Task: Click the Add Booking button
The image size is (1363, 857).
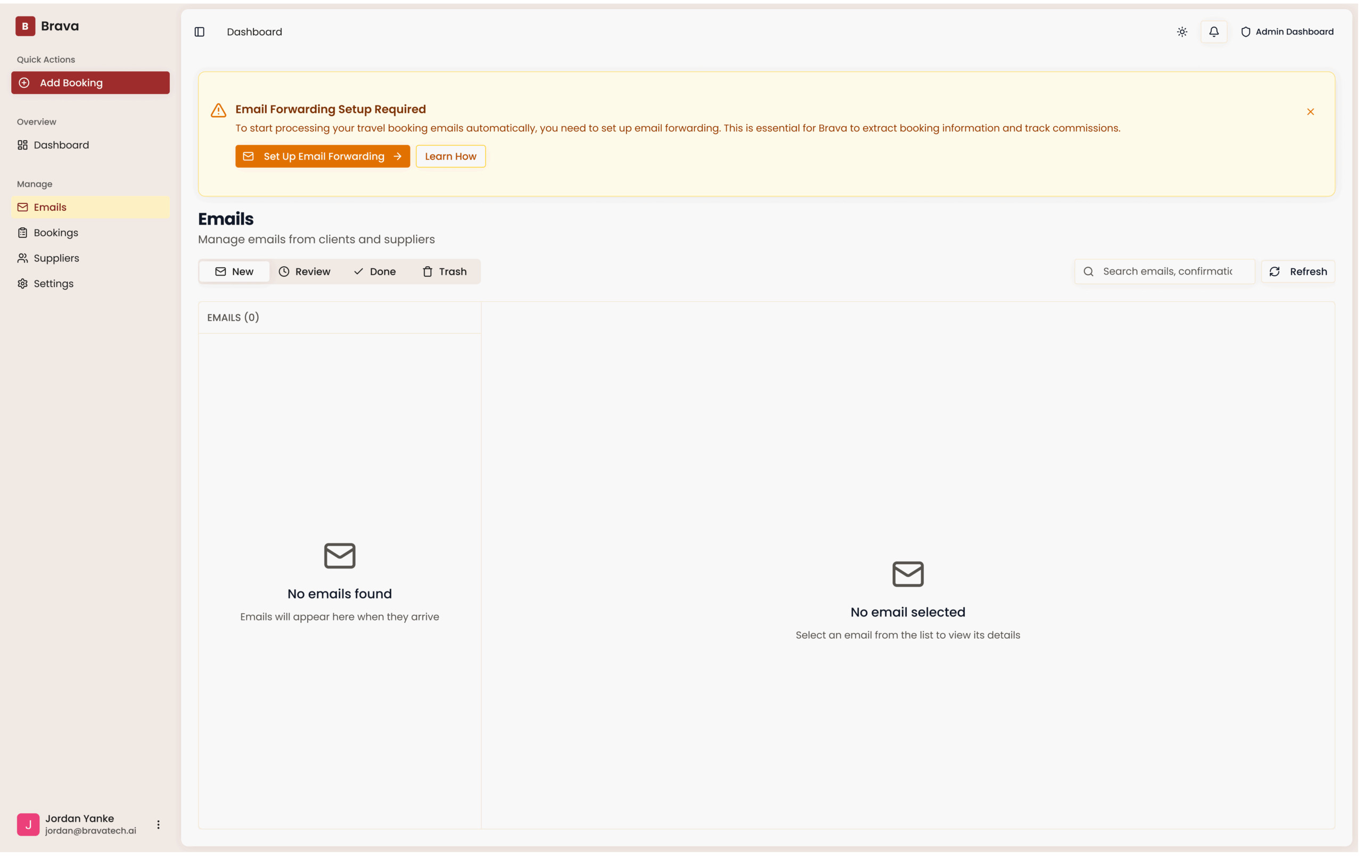Action: tap(91, 83)
